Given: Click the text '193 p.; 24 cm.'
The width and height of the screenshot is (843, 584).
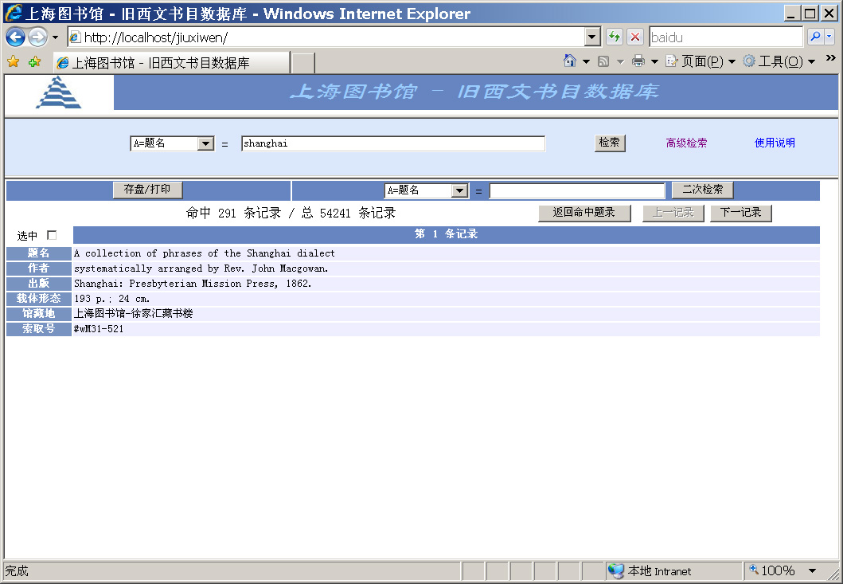Looking at the screenshot, I should [x=111, y=298].
